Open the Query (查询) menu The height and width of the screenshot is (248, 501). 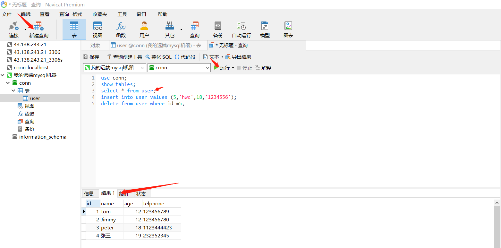[x=64, y=14]
